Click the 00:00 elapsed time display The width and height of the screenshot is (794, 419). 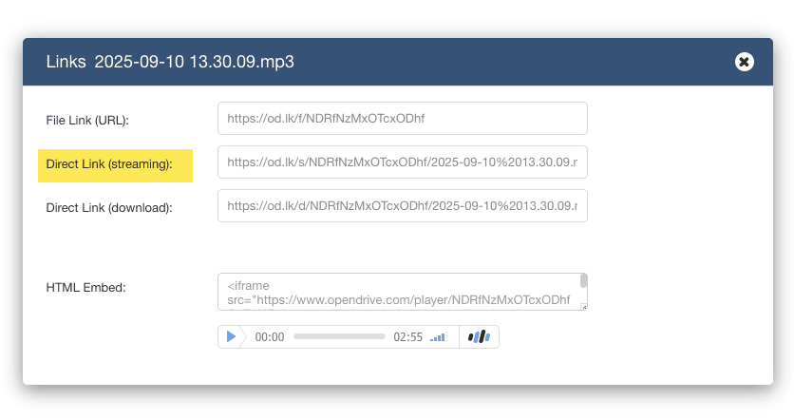[270, 337]
